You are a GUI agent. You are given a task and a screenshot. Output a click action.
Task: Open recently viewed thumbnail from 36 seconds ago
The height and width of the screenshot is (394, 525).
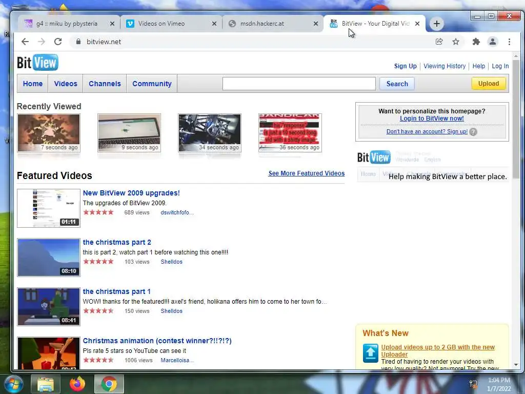290,133
